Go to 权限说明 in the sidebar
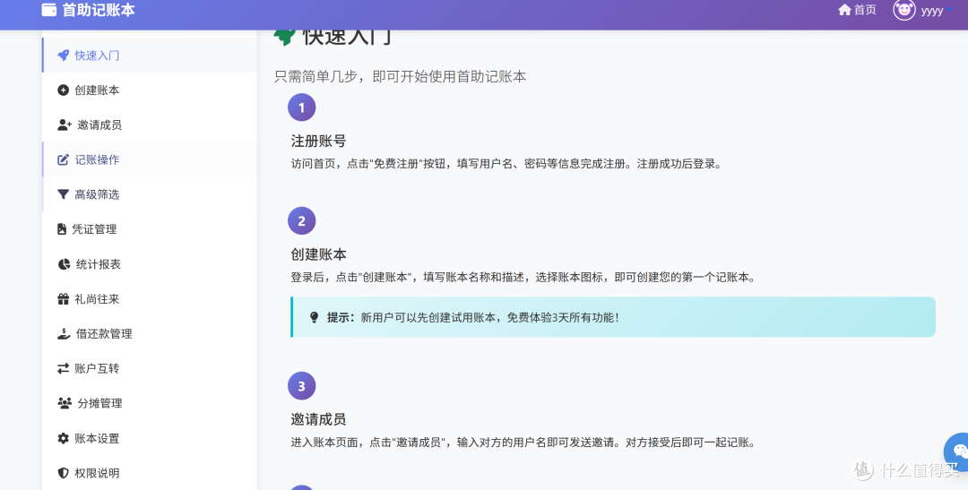The height and width of the screenshot is (490, 968). coord(150,473)
